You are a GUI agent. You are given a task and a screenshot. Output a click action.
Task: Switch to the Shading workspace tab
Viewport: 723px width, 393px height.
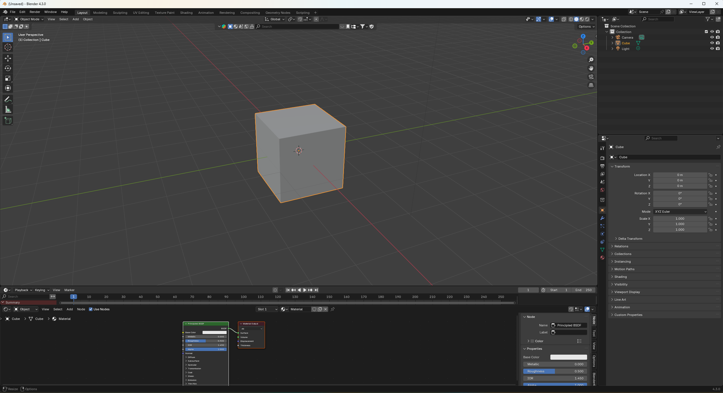point(186,13)
